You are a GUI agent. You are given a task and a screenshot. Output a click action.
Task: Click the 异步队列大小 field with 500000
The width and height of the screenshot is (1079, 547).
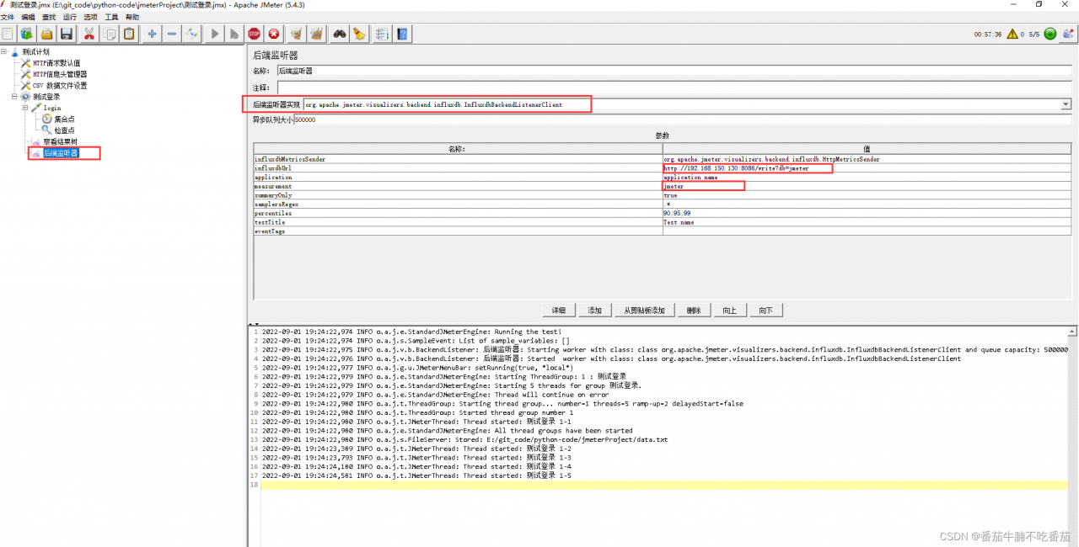pos(683,120)
